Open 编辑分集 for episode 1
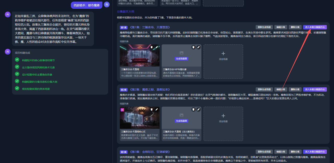 pos(281,27)
